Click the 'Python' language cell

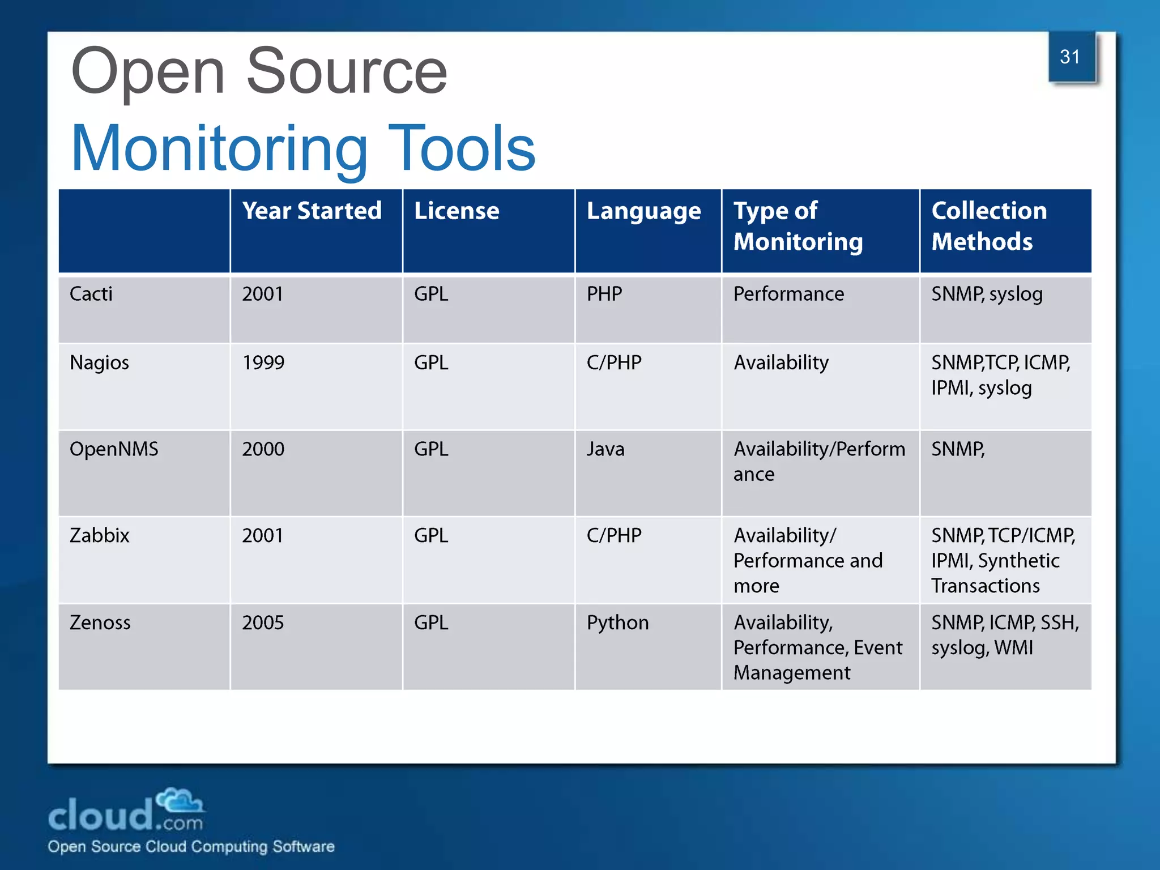(649, 647)
